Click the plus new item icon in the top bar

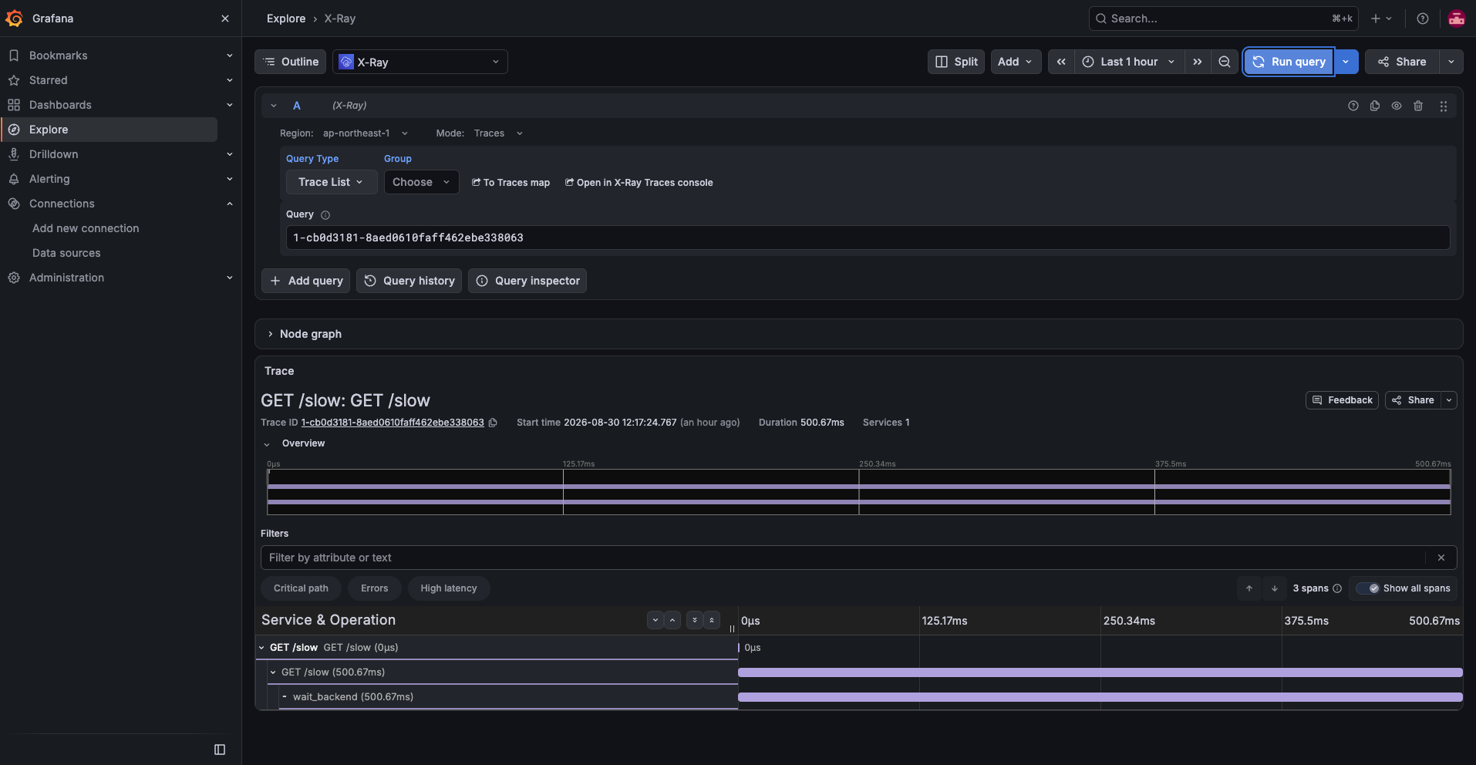1380,19
